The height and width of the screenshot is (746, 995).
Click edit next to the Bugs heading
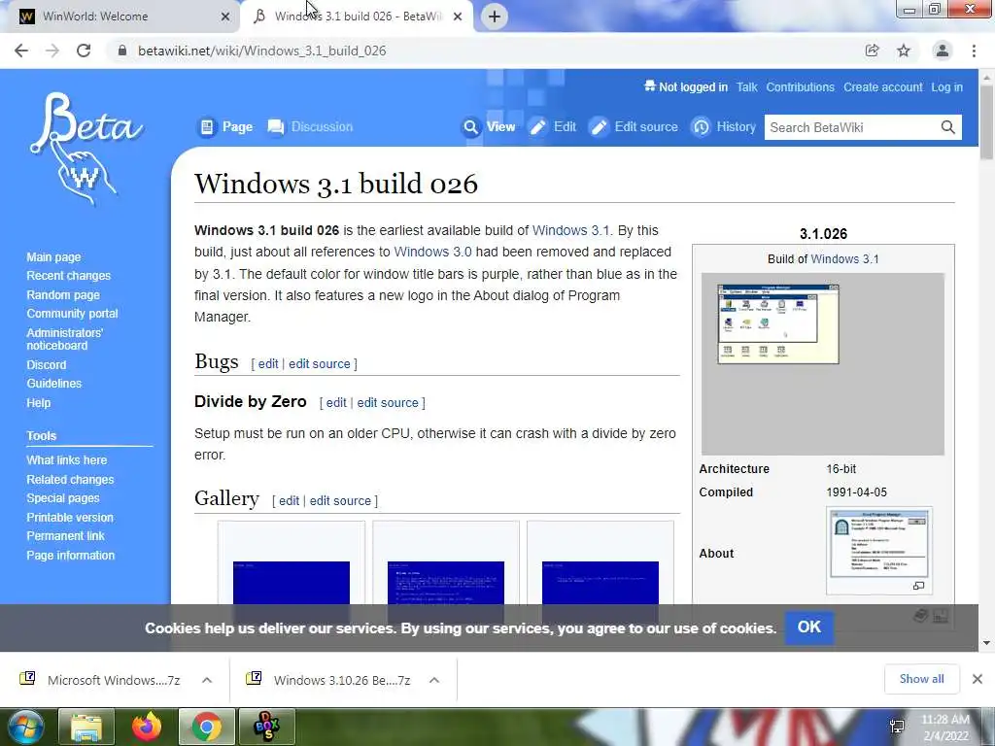coord(268,363)
